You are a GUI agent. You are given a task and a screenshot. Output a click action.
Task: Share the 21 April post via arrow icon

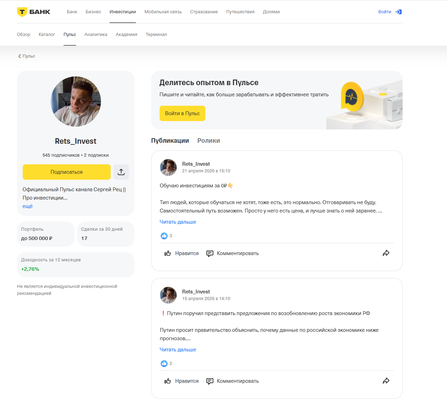pyautogui.click(x=386, y=253)
